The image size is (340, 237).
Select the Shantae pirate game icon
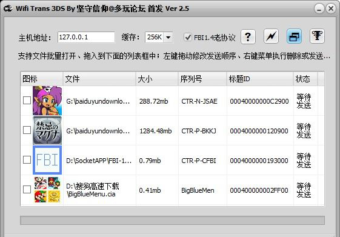pyautogui.click(x=47, y=101)
